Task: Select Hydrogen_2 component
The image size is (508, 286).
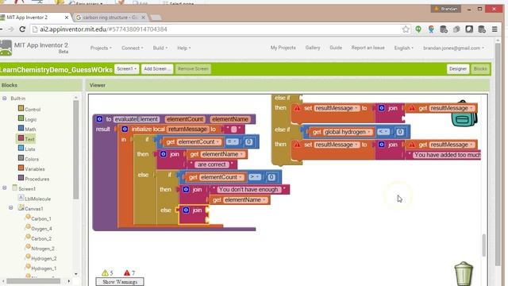Action: [44, 258]
